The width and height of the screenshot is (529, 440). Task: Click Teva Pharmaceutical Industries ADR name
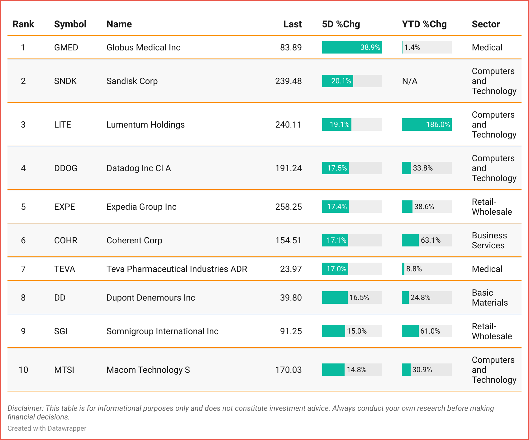(177, 269)
